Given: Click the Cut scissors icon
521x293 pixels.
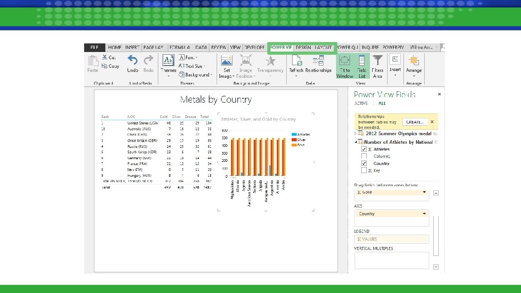Looking at the screenshot, I should 104,57.
